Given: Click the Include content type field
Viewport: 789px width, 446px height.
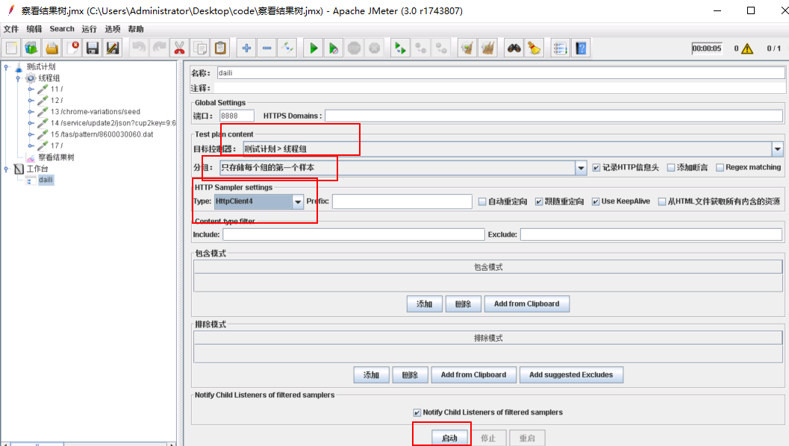Looking at the screenshot, I should click(354, 234).
